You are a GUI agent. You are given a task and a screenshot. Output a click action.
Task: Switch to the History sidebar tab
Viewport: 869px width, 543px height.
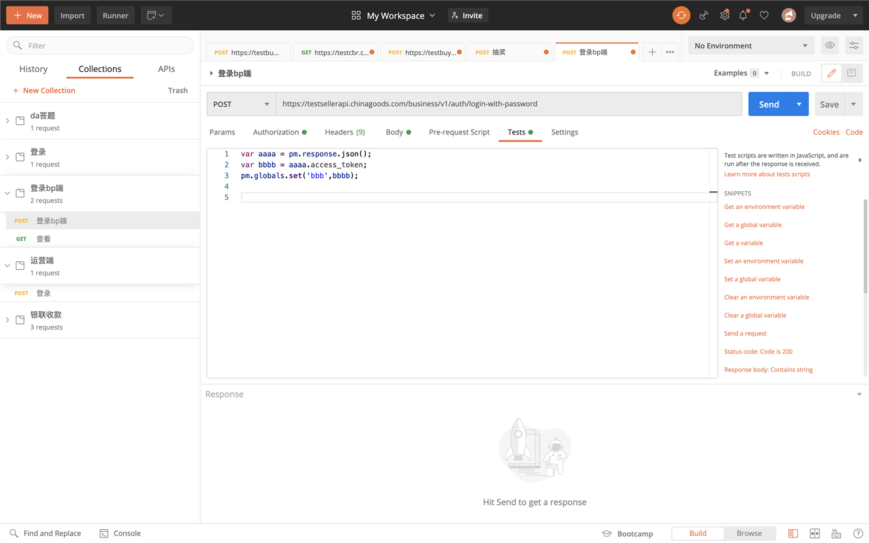[x=33, y=69]
